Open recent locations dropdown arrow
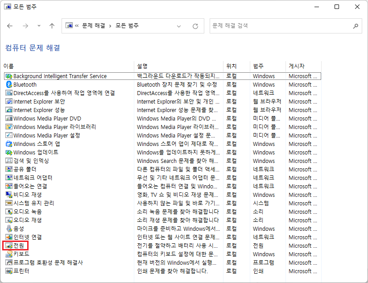This screenshot has width=368, height=283. click(39, 26)
